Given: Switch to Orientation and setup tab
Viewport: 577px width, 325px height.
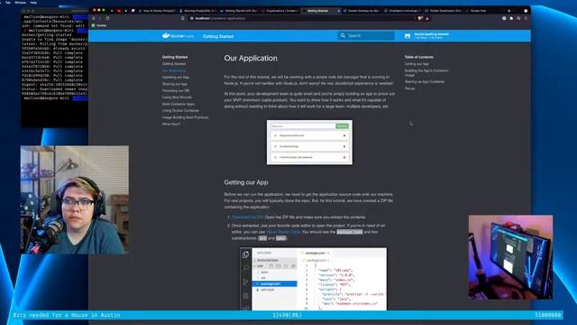Looking at the screenshot, I should point(403,11).
